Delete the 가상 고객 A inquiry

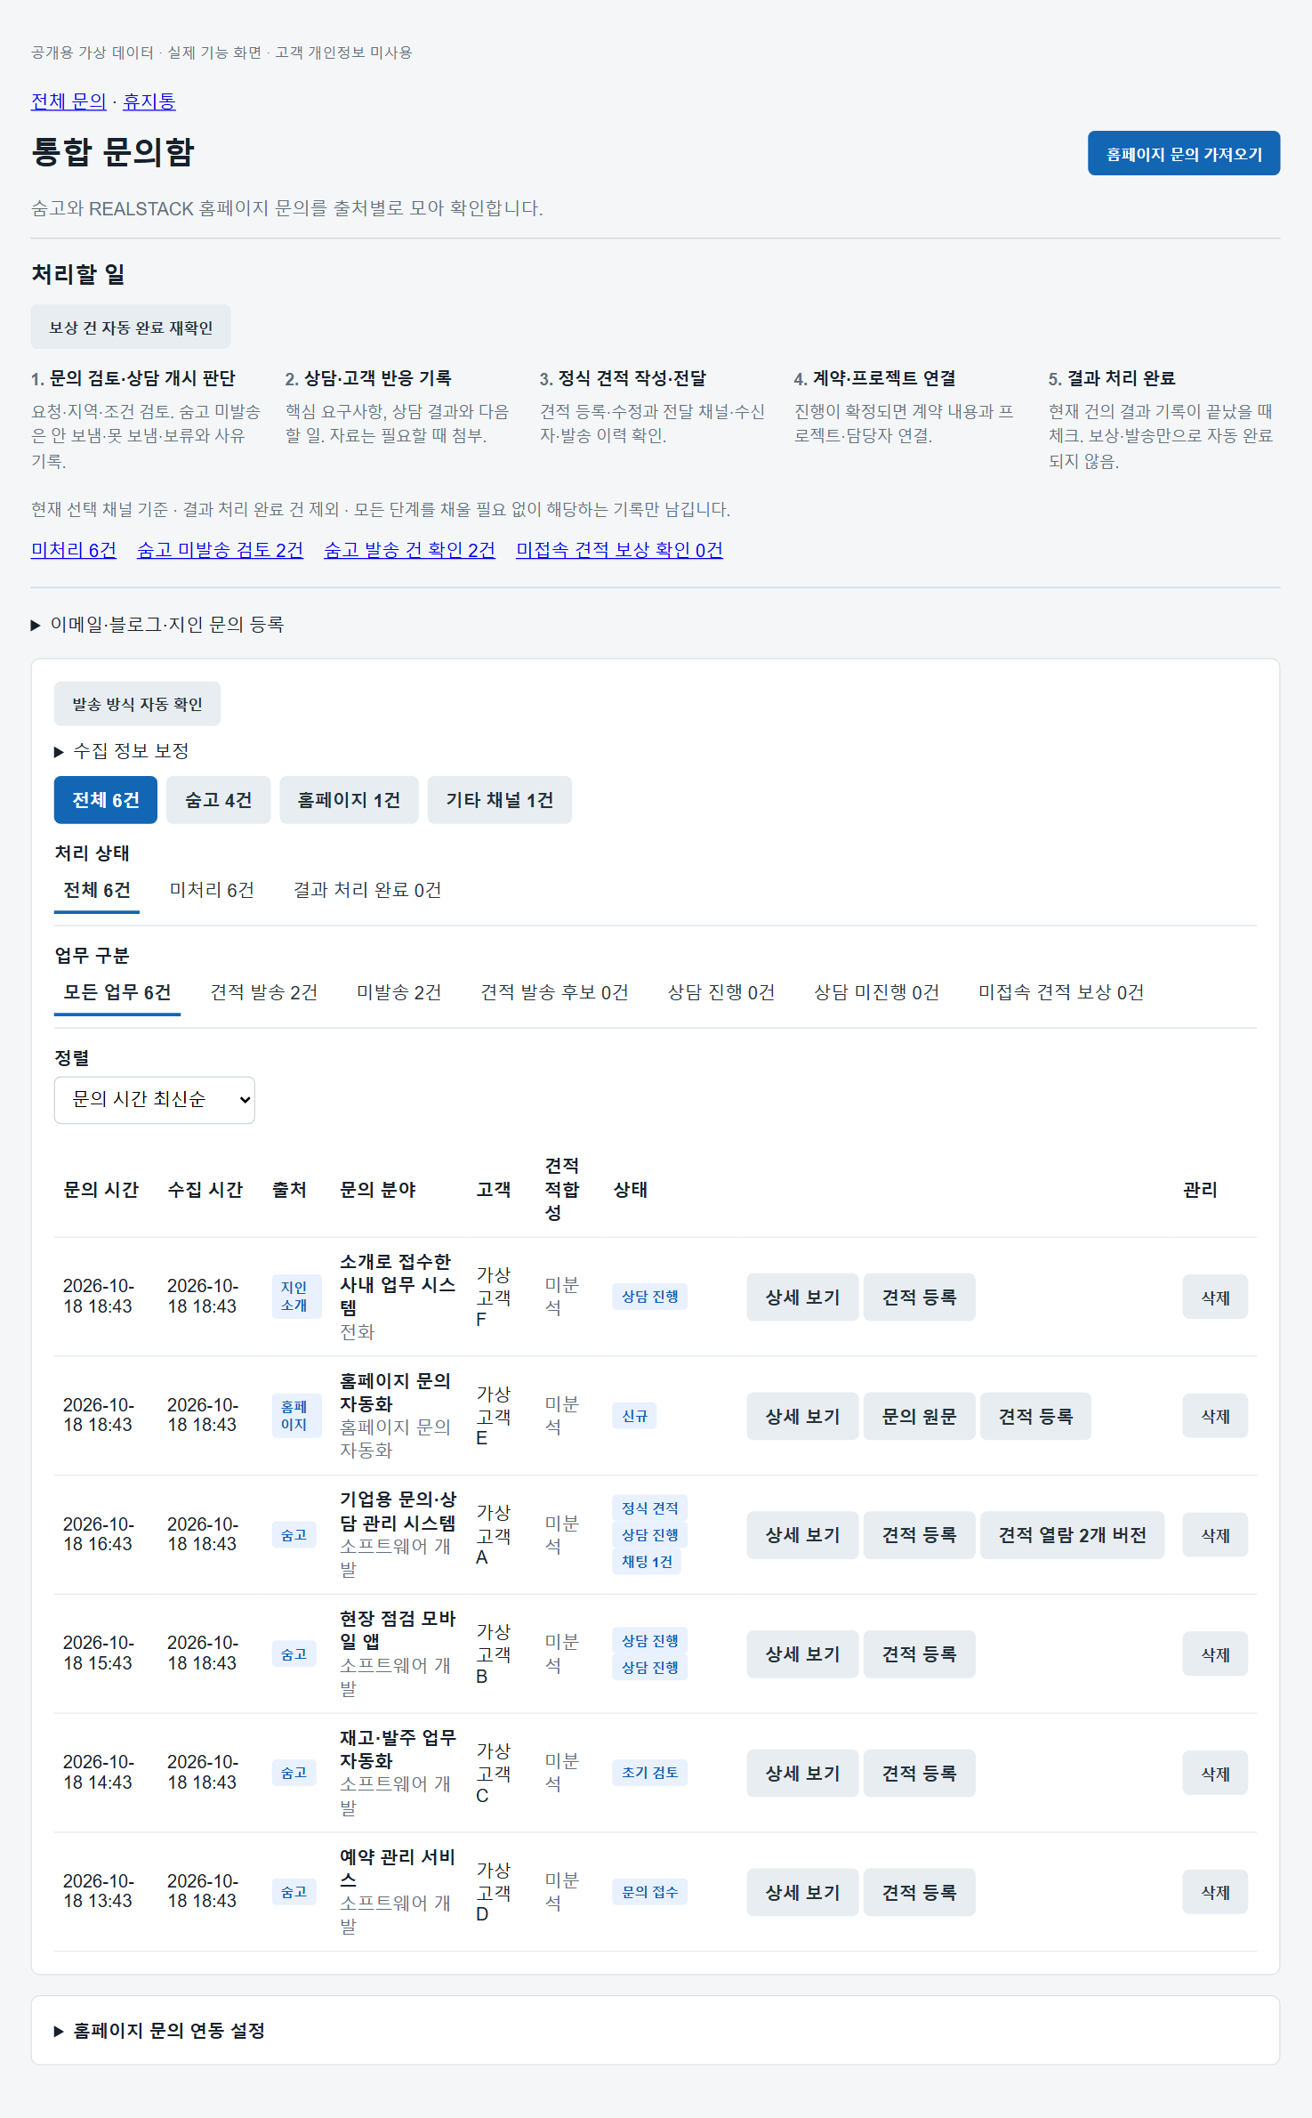(x=1215, y=1535)
